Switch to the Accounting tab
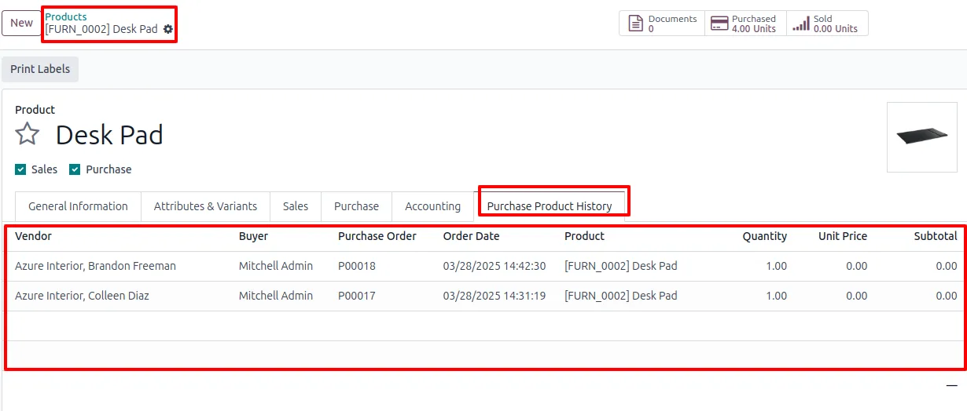This screenshot has height=411, width=967. tap(432, 206)
